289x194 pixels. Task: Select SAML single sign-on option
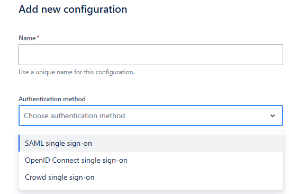point(151,143)
